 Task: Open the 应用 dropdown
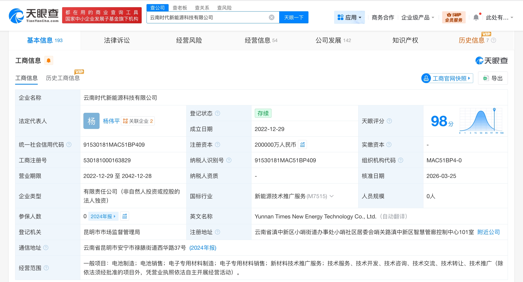point(350,17)
